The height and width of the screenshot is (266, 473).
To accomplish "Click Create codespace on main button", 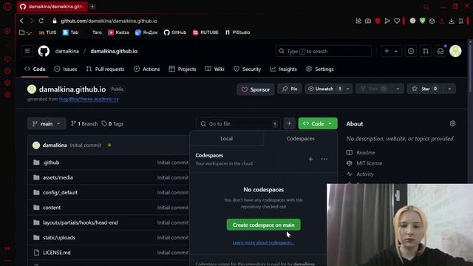I will click(263, 225).
